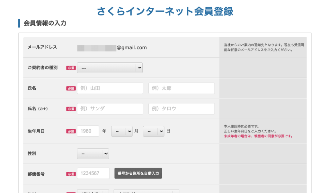Expand the 性別 gender dropdown
This screenshot has height=193, width=329.
point(93,153)
